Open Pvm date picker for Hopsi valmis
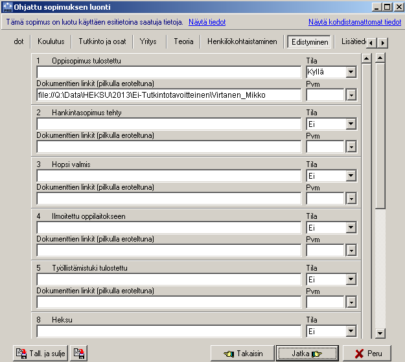This screenshot has width=405, height=362. [351, 199]
